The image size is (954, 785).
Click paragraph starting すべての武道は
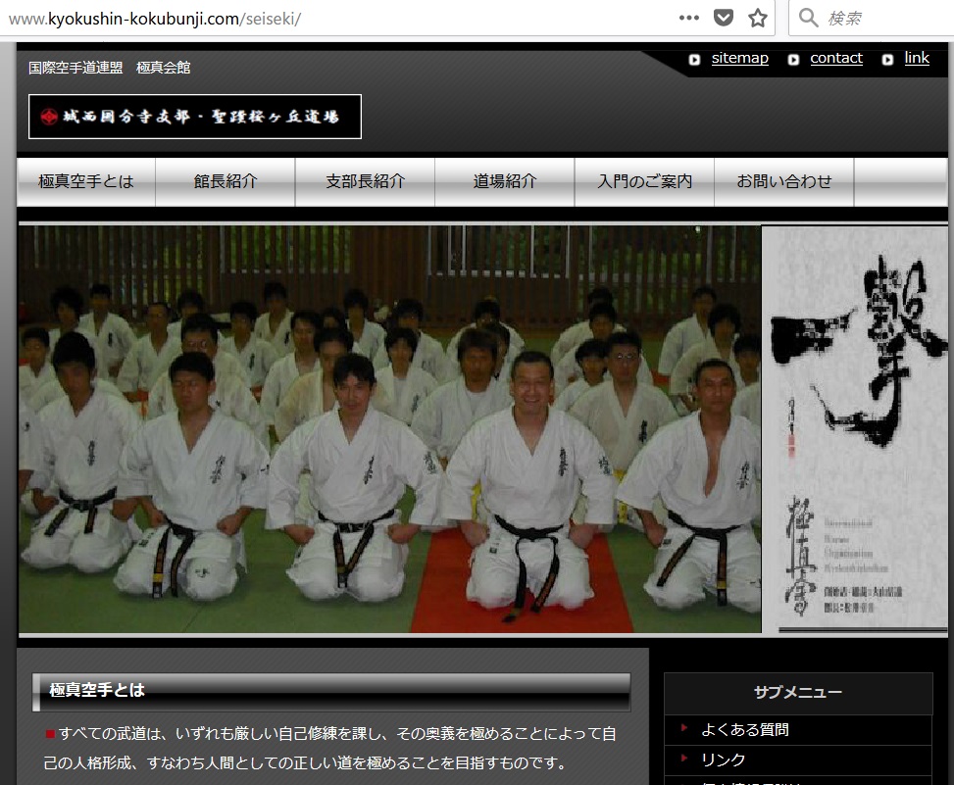pos(331,748)
